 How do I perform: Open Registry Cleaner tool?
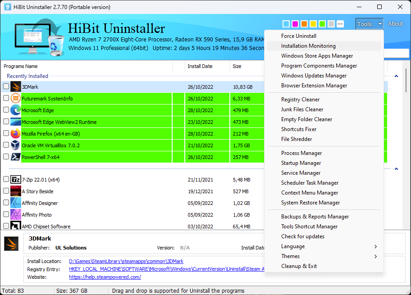click(324, 100)
